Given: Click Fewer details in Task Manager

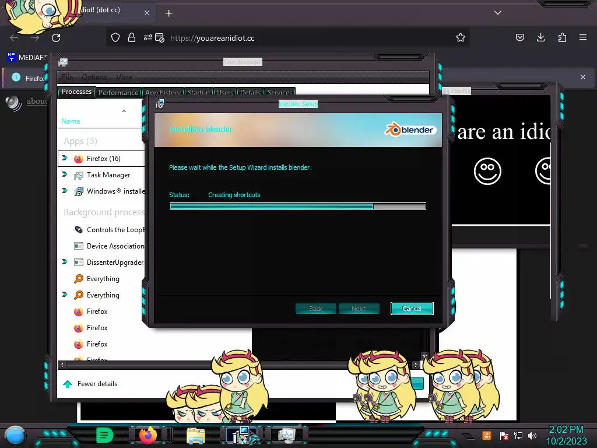Looking at the screenshot, I should coord(90,384).
